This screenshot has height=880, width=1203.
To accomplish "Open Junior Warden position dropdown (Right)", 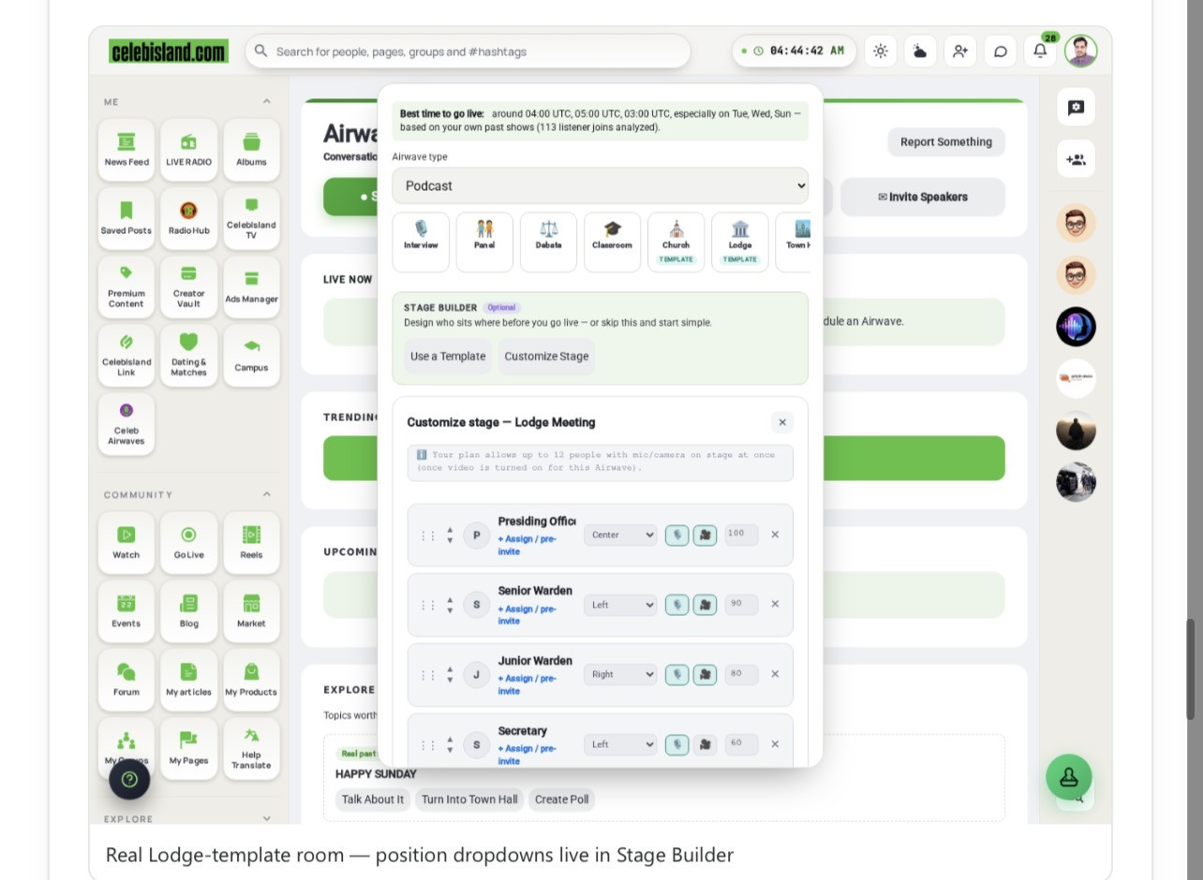I will point(620,674).
